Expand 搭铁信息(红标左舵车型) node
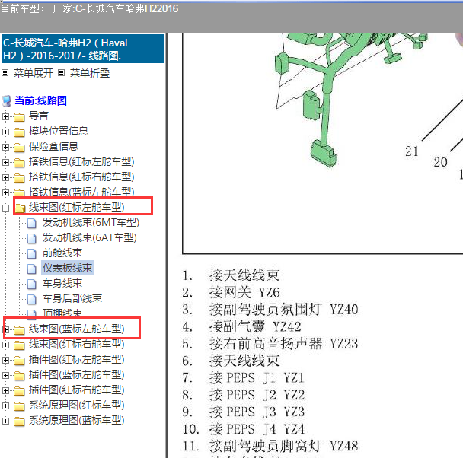This screenshot has height=458, width=463. [x=5, y=162]
